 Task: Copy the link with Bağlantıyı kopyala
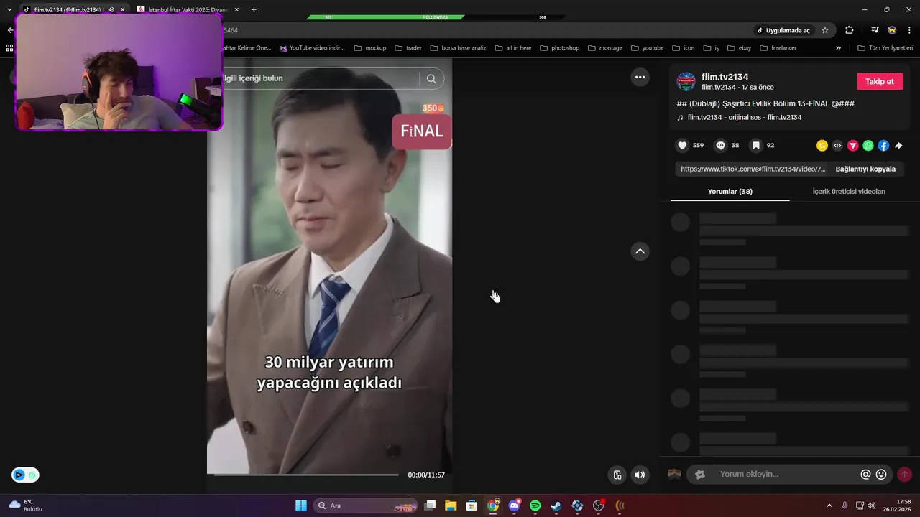point(865,169)
